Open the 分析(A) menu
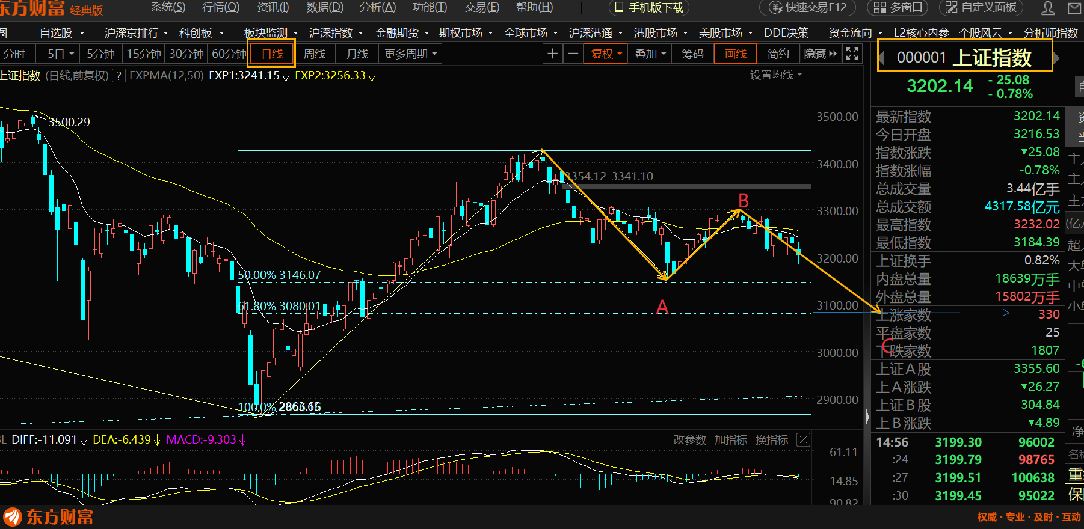This screenshot has width=1084, height=529. [x=378, y=7]
